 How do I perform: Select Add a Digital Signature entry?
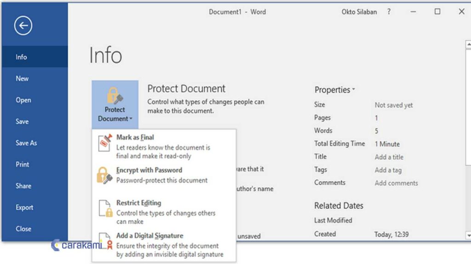click(x=164, y=245)
